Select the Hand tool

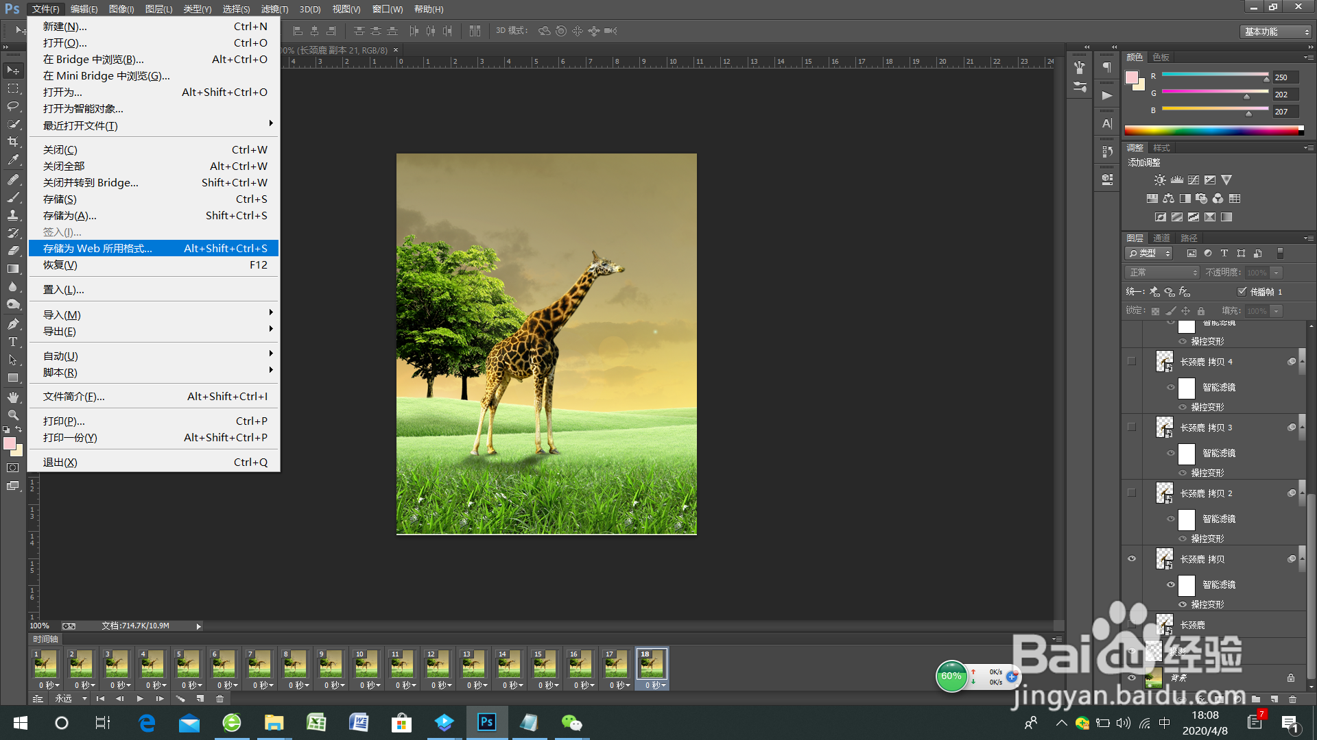13,397
